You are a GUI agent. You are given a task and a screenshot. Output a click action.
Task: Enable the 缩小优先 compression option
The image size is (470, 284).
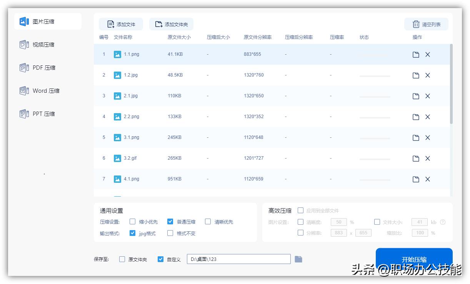pyautogui.click(x=133, y=222)
